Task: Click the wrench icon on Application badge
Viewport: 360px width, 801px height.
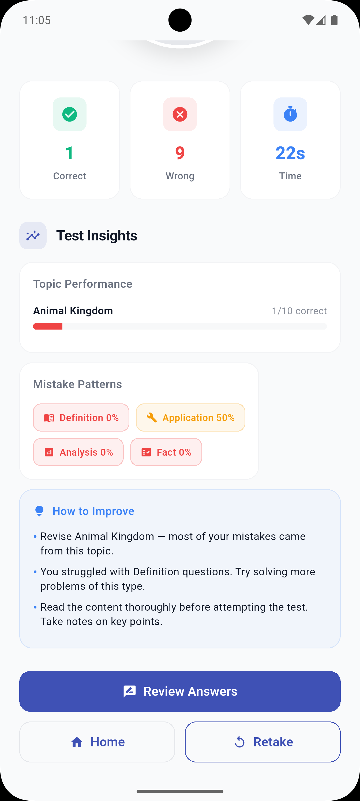Action: (151, 417)
